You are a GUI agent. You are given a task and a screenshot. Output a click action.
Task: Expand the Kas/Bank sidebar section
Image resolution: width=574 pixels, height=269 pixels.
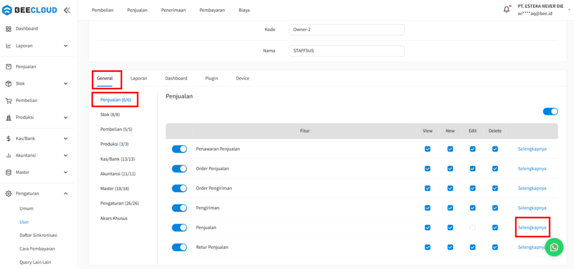(x=66, y=138)
